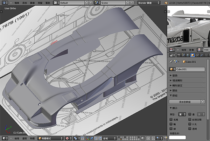Open the 3D viewport 檢視 (View) menu
210x141 pixels.
pyautogui.click(x=17, y=138)
